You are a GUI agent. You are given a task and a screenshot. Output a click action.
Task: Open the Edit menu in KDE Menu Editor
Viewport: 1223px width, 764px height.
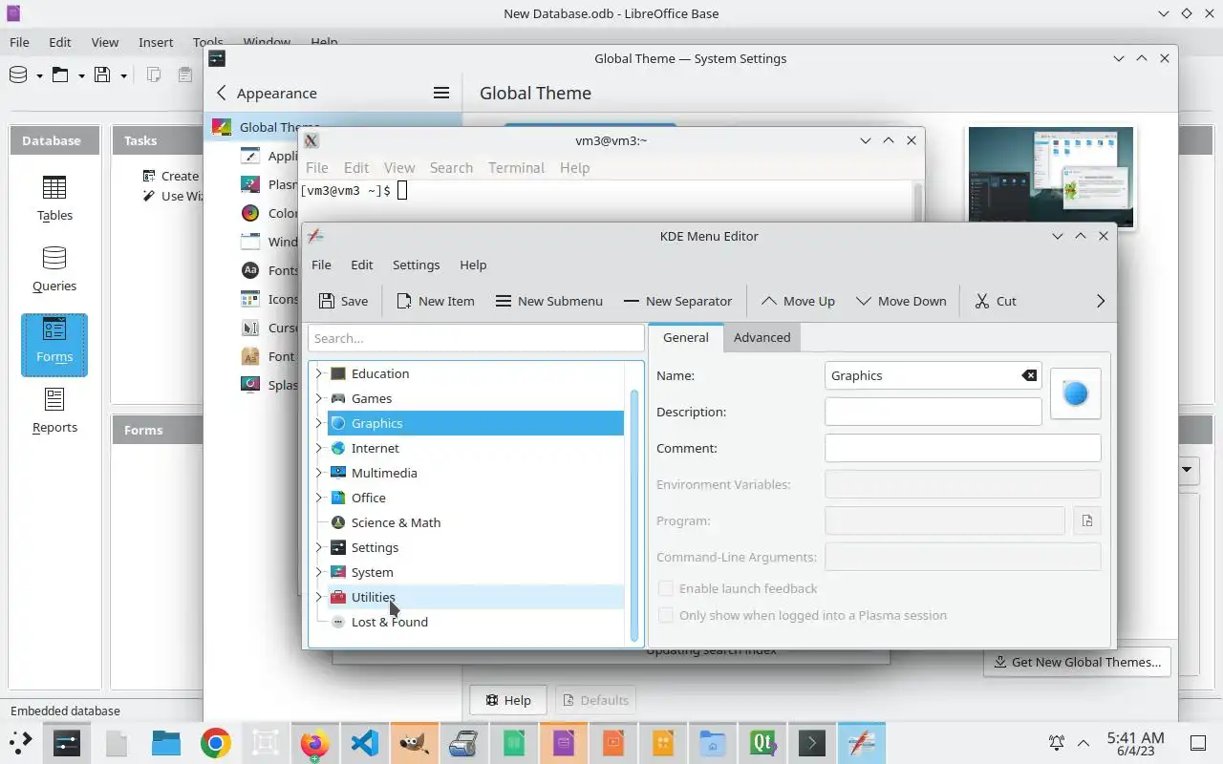pyautogui.click(x=361, y=265)
